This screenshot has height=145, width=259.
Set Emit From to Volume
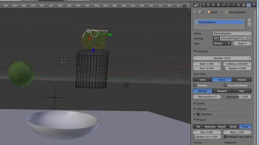pyautogui.click(x=242, y=80)
